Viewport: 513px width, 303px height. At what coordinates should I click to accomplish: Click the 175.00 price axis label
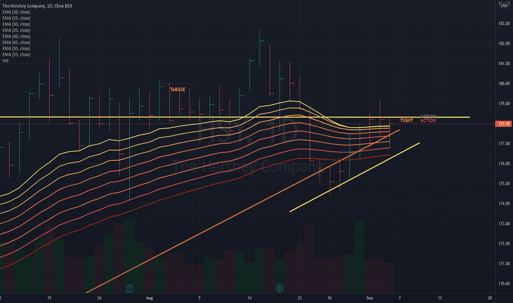click(504, 184)
